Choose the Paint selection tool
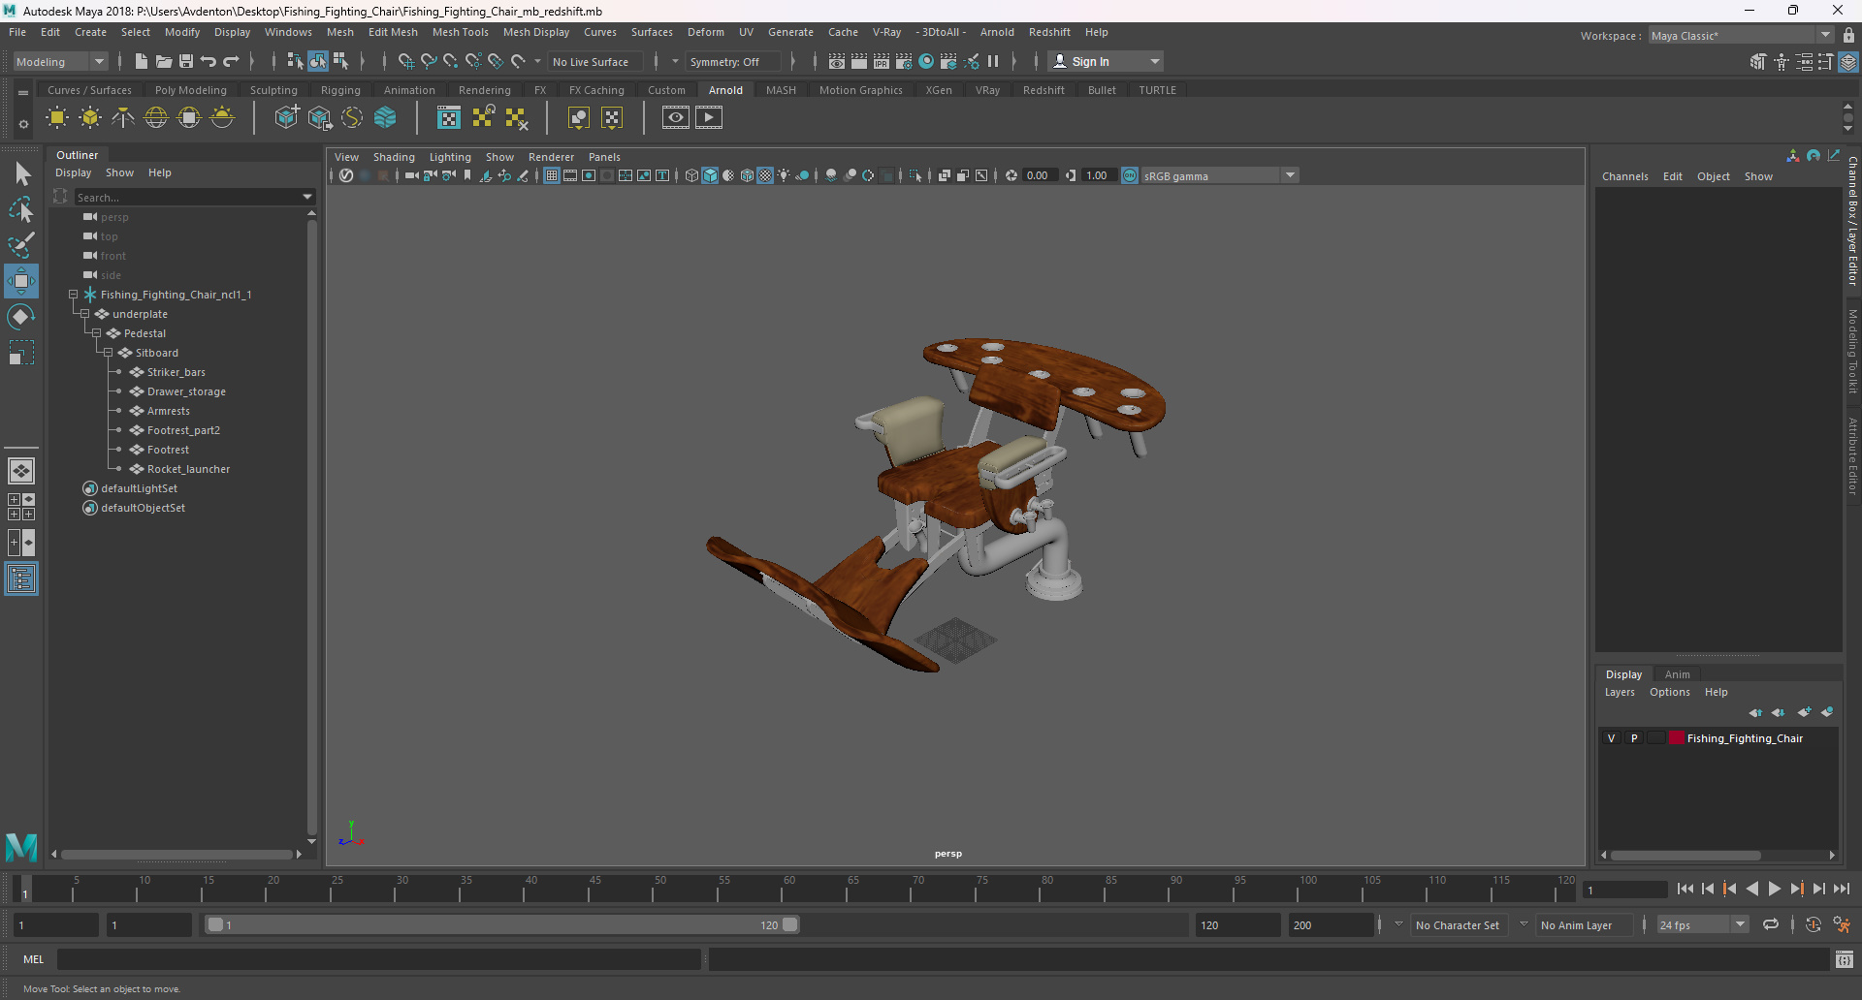 [21, 244]
